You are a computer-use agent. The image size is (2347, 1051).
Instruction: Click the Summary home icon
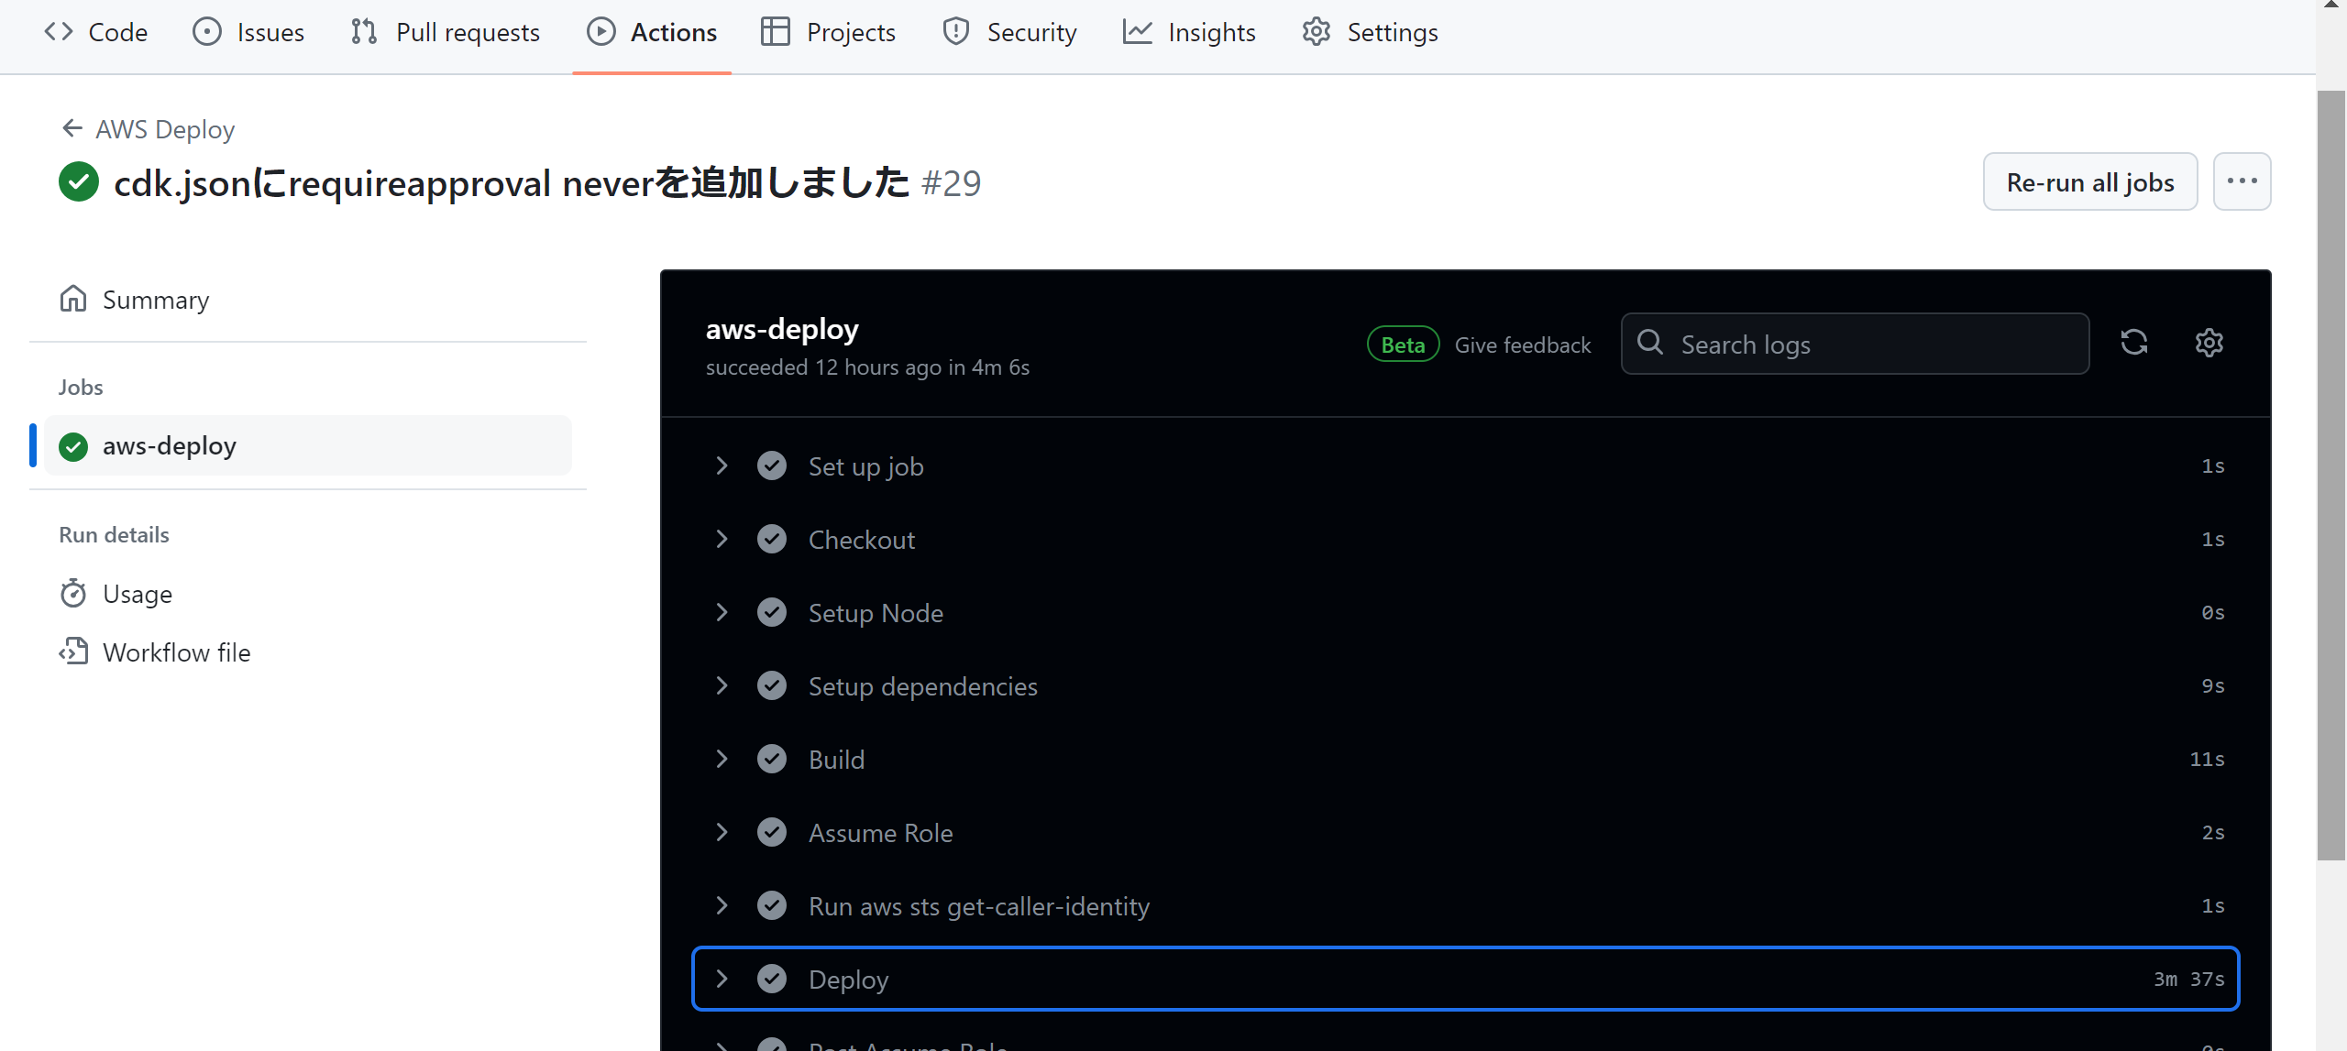tap(74, 299)
